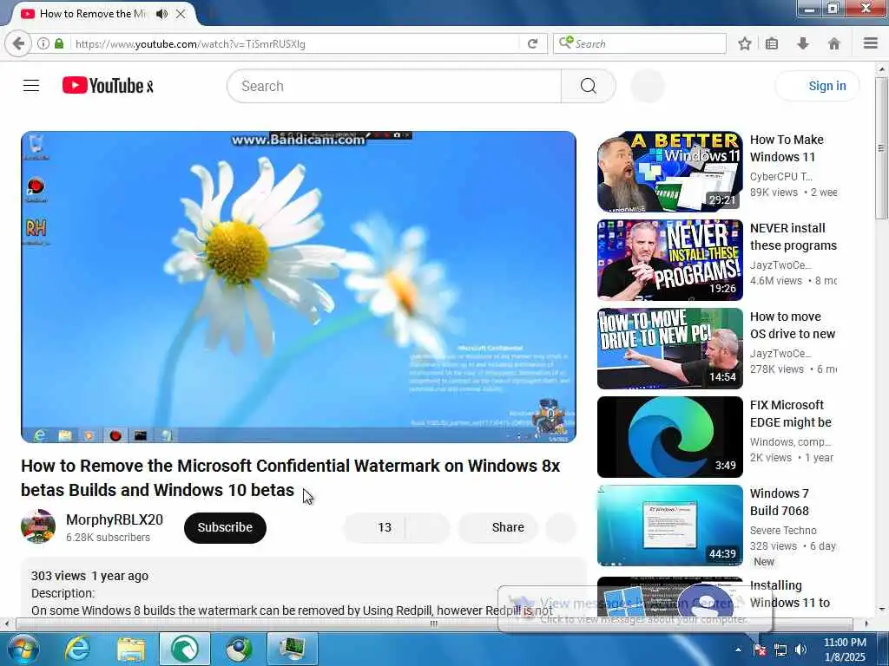Viewport: 889px width, 666px height.
Task: Click the Action Center flag tray icon
Action: pos(761,650)
